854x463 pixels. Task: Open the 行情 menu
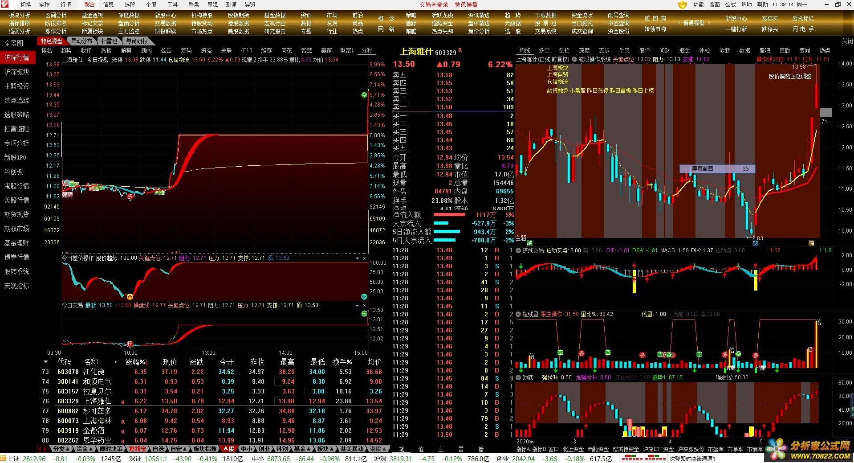pyautogui.click(x=65, y=4)
